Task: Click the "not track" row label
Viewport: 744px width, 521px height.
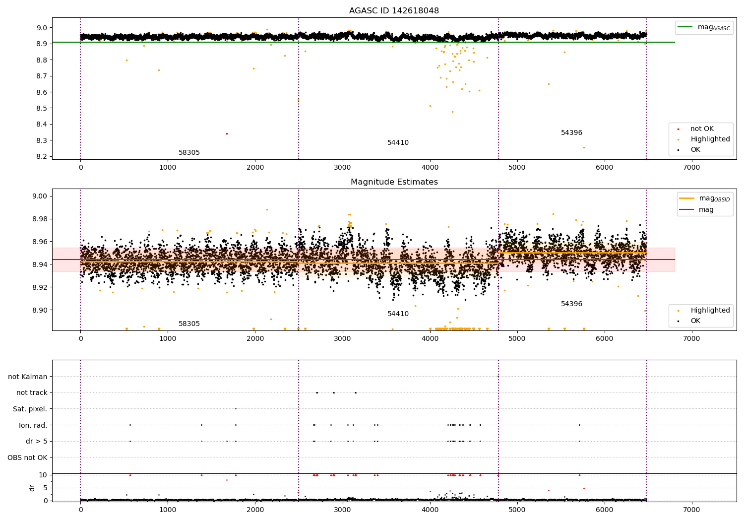Action: (32, 393)
